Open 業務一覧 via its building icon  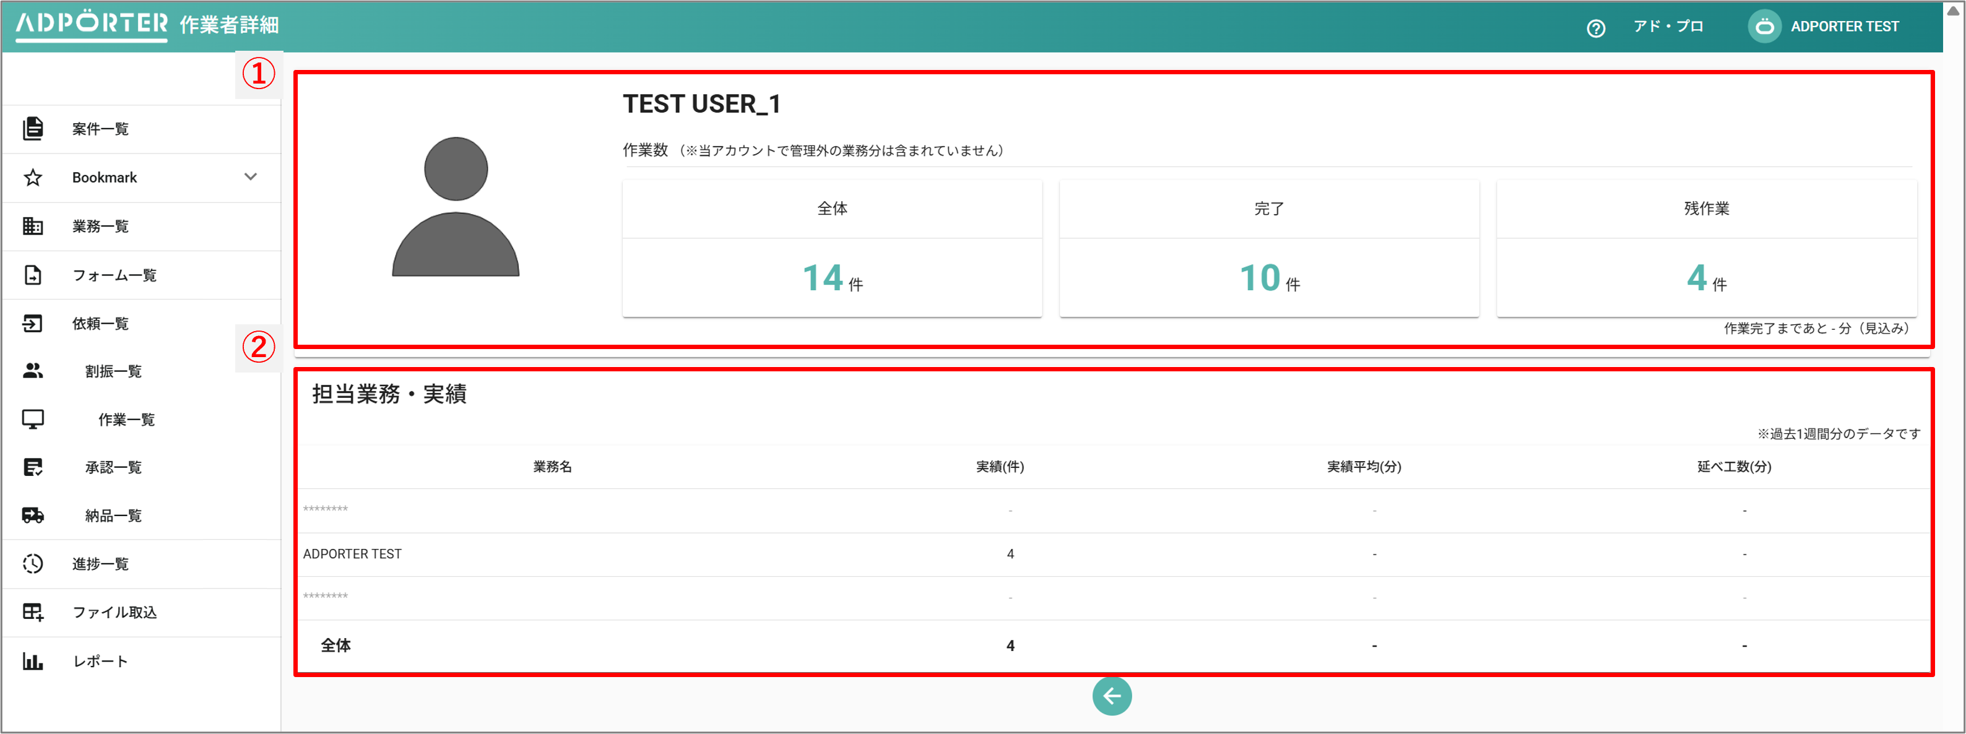coord(32,226)
